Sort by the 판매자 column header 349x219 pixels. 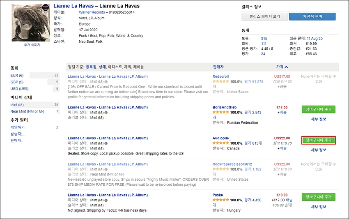point(218,67)
